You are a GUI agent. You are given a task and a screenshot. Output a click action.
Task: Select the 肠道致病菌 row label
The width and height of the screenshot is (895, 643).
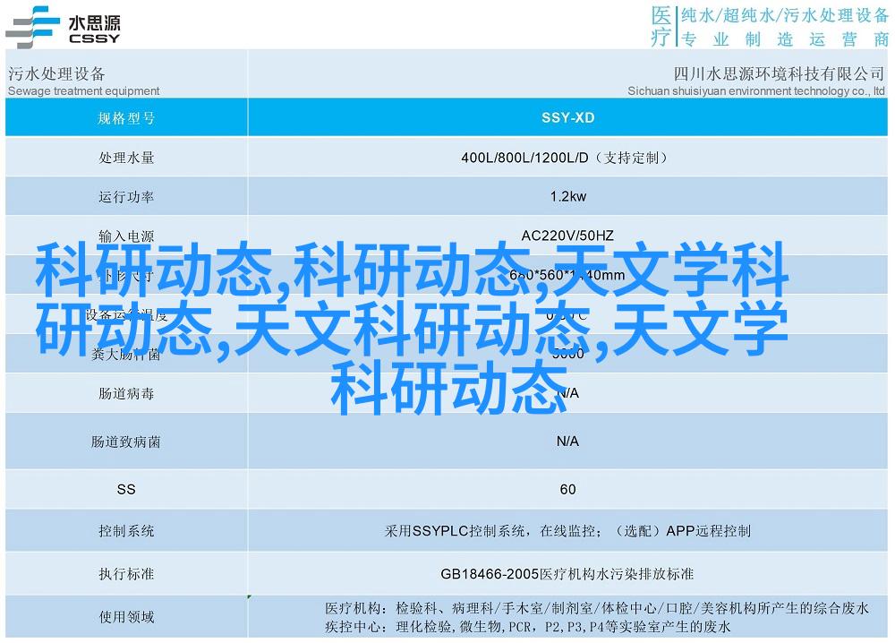coord(126,442)
